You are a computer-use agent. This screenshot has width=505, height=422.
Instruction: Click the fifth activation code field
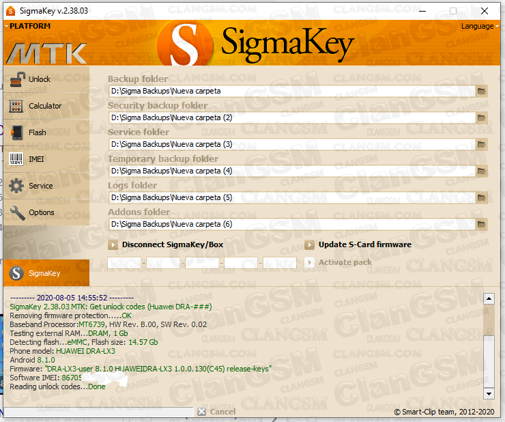coord(280,263)
